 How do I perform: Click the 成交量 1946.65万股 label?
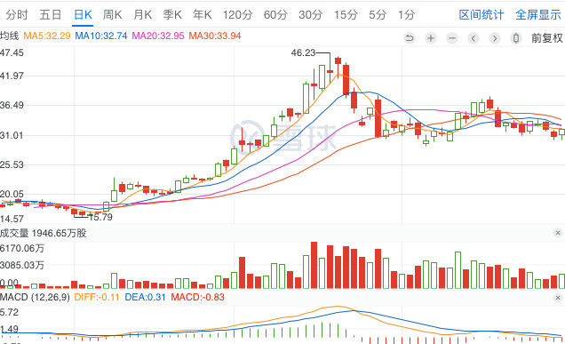pos(44,233)
